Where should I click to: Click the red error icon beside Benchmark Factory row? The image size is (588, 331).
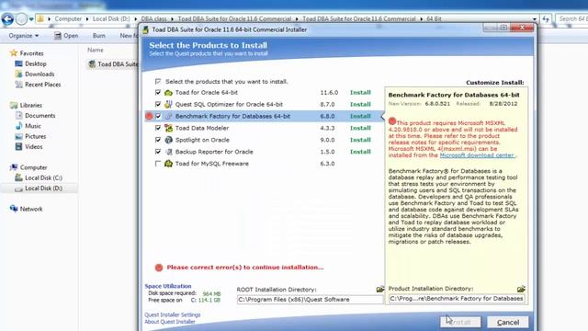click(x=149, y=117)
